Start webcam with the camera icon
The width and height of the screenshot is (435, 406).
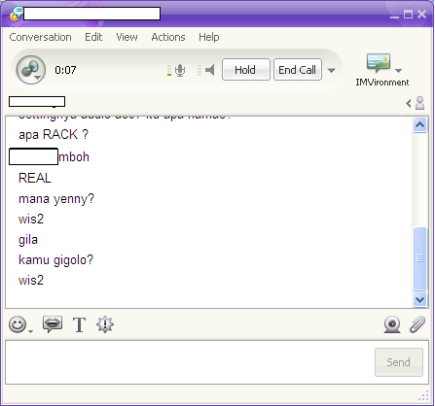pyautogui.click(x=392, y=324)
